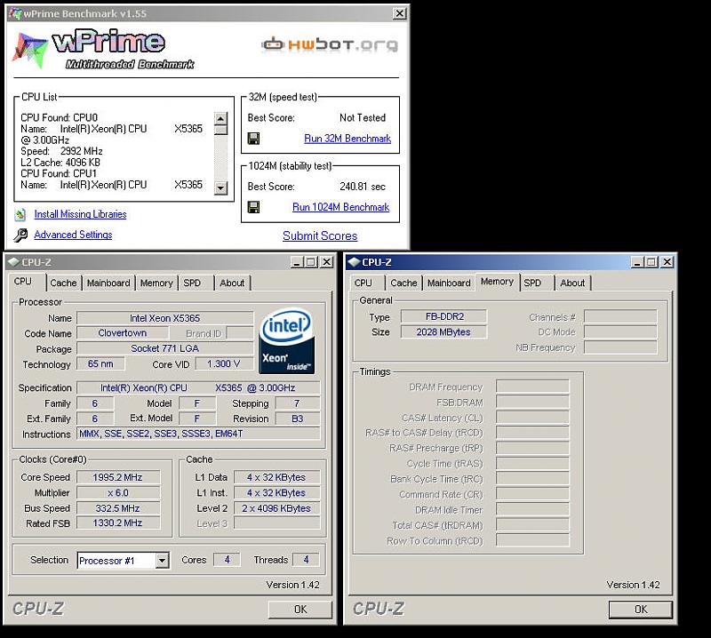The image size is (711, 638).
Task: Click the Instructions field listing MMX, SSE
Action: click(198, 434)
